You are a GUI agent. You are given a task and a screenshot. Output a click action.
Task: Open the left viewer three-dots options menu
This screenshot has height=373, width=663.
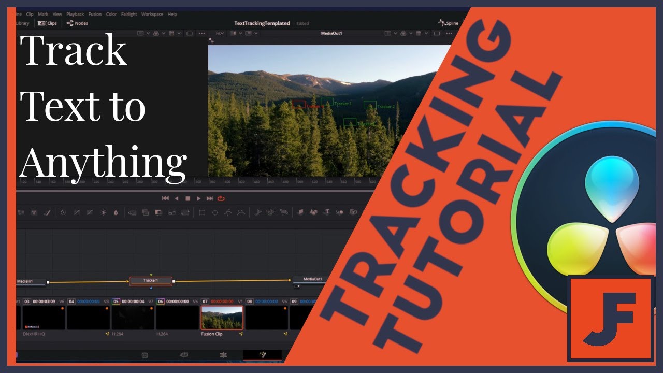(x=201, y=33)
